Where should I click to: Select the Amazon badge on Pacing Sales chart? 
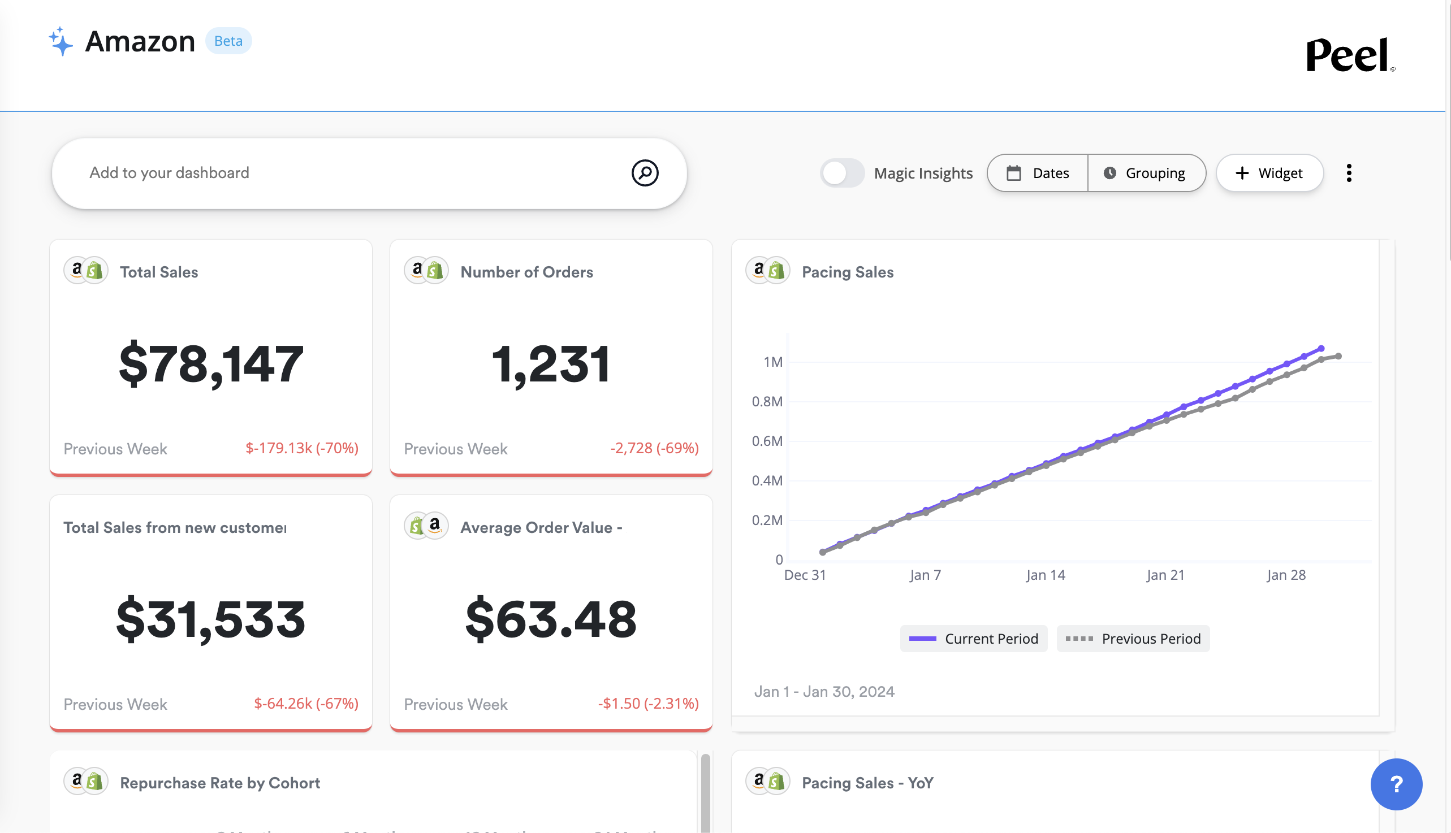[758, 270]
